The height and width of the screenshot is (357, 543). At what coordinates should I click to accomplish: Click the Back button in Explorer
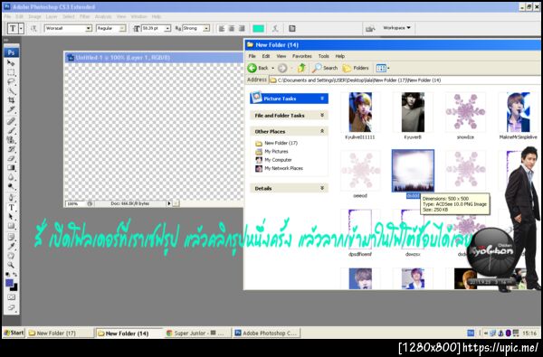258,68
